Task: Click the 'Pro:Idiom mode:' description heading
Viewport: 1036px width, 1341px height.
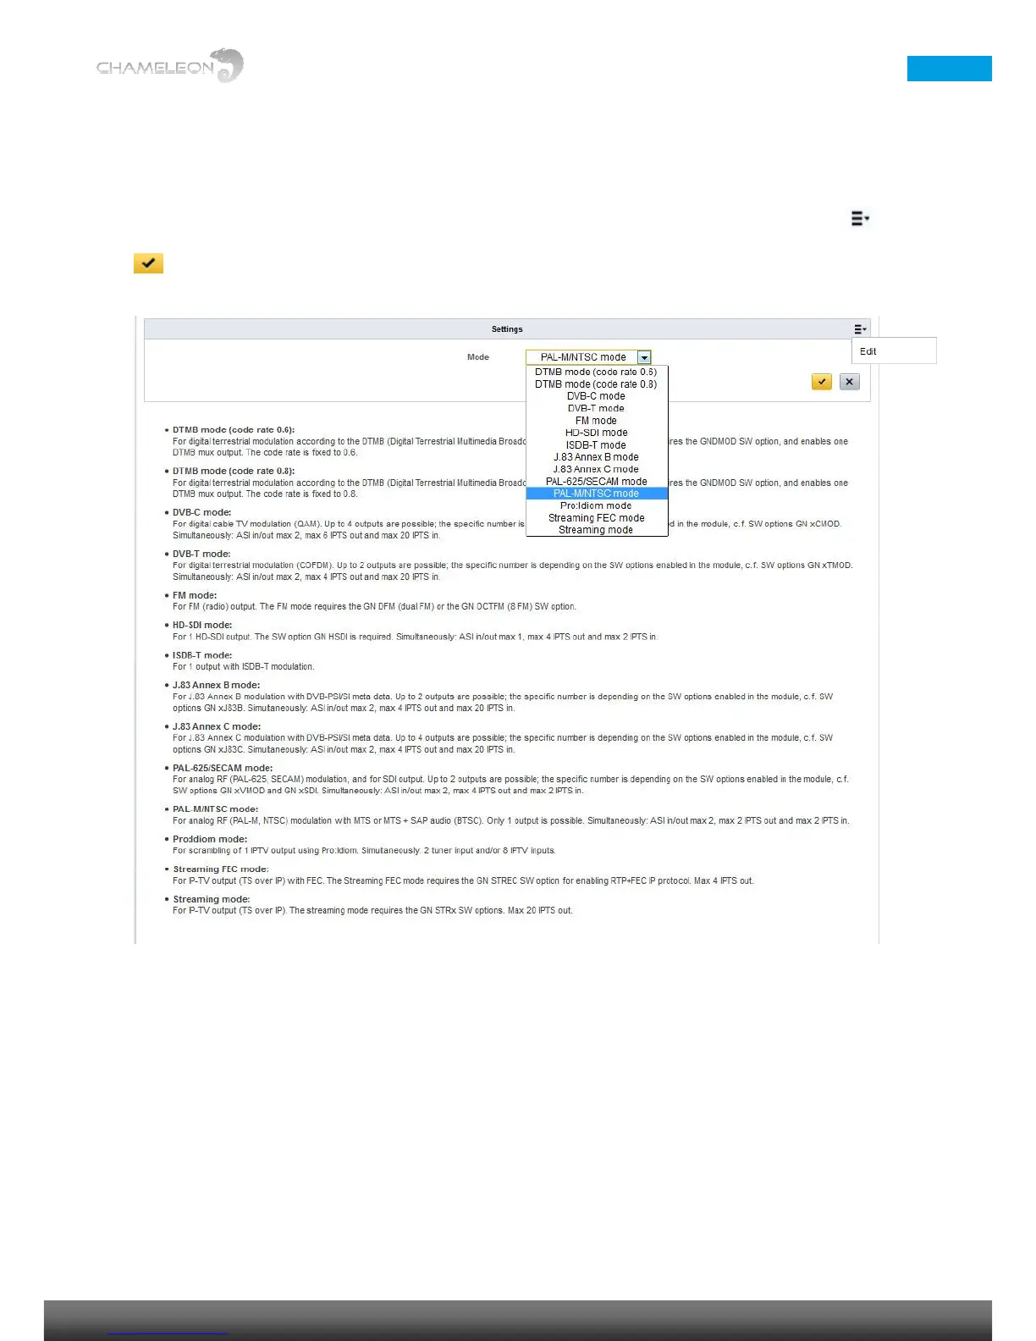Action: point(210,839)
